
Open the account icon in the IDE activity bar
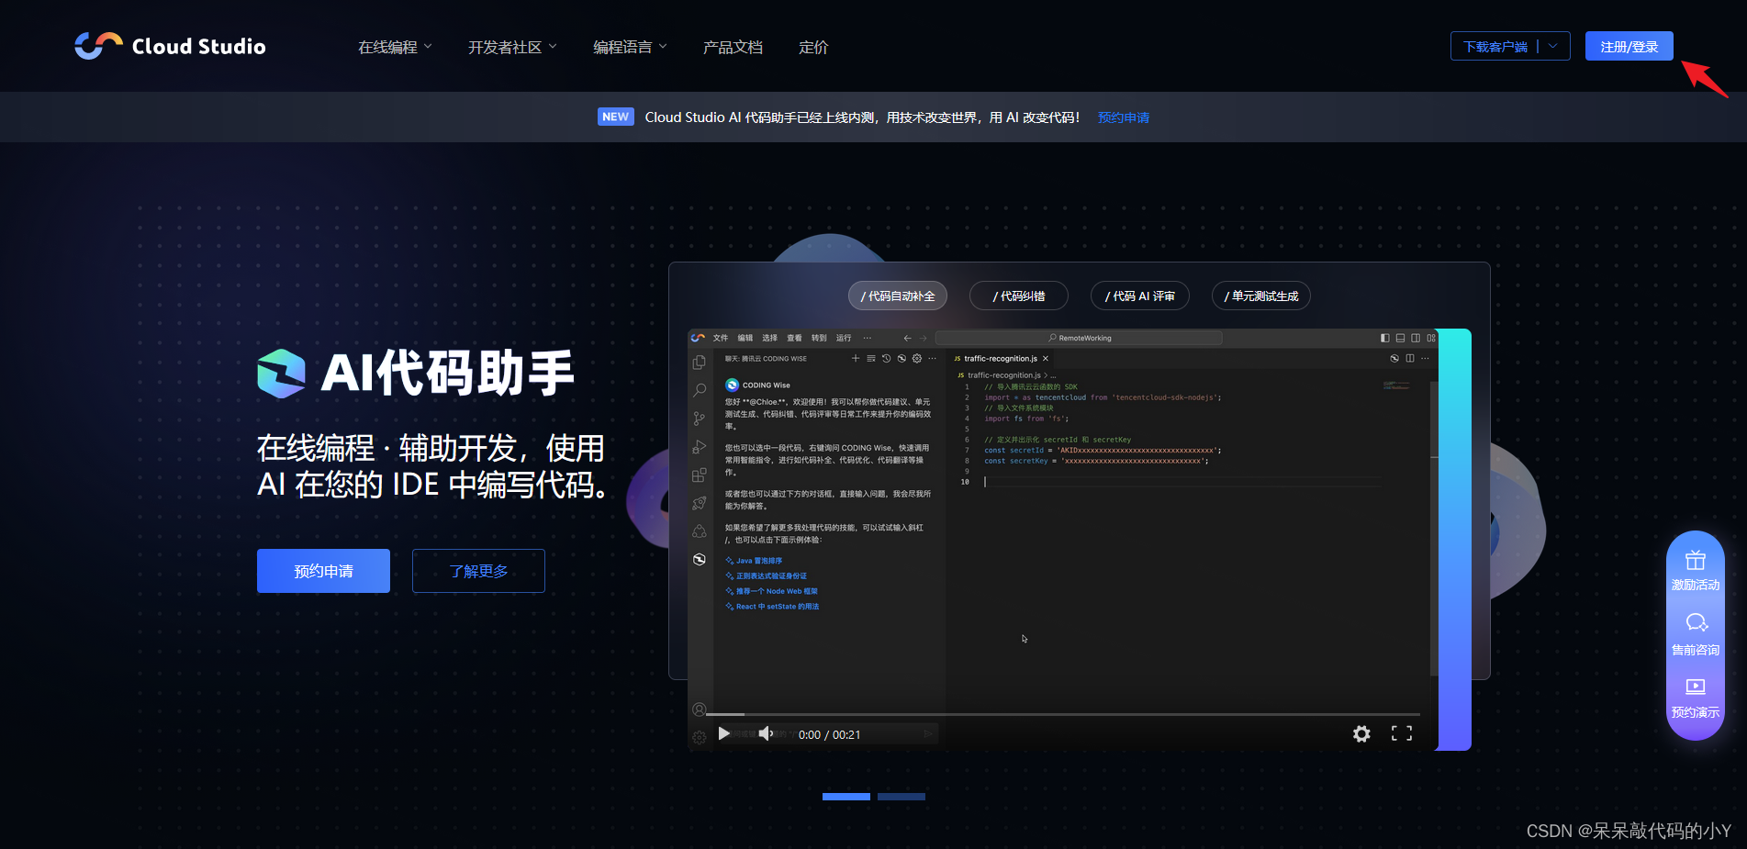pyautogui.click(x=700, y=709)
